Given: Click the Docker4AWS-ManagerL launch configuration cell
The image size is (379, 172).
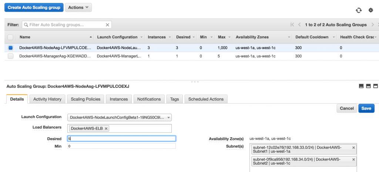Looking at the screenshot, I should [119, 56].
